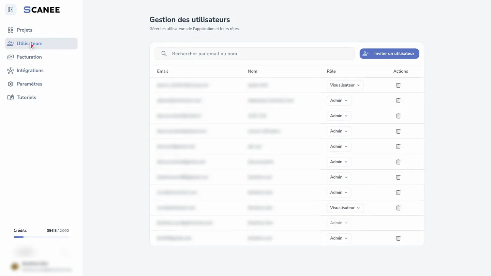
Task: Click trash icon beside the lower Visualisateur role
Action: 398,208
